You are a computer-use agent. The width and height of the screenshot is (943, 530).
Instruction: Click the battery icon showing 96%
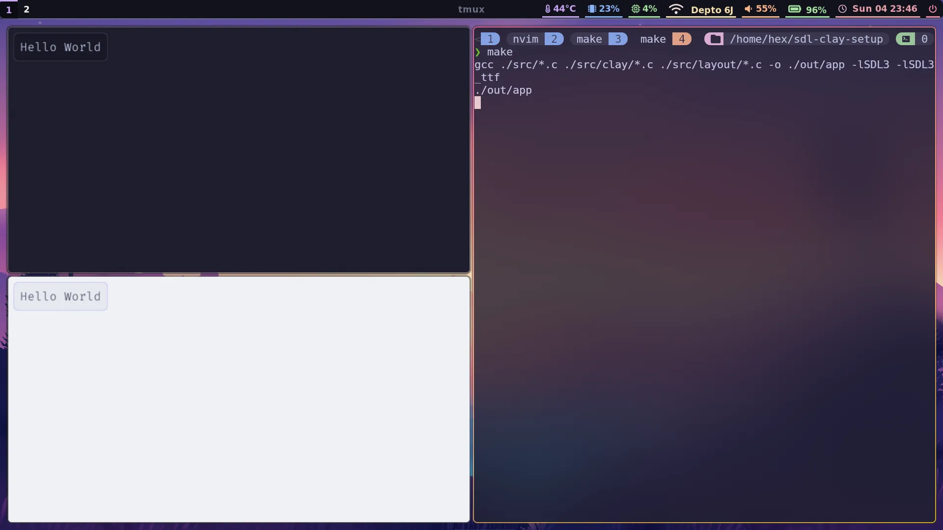click(794, 8)
